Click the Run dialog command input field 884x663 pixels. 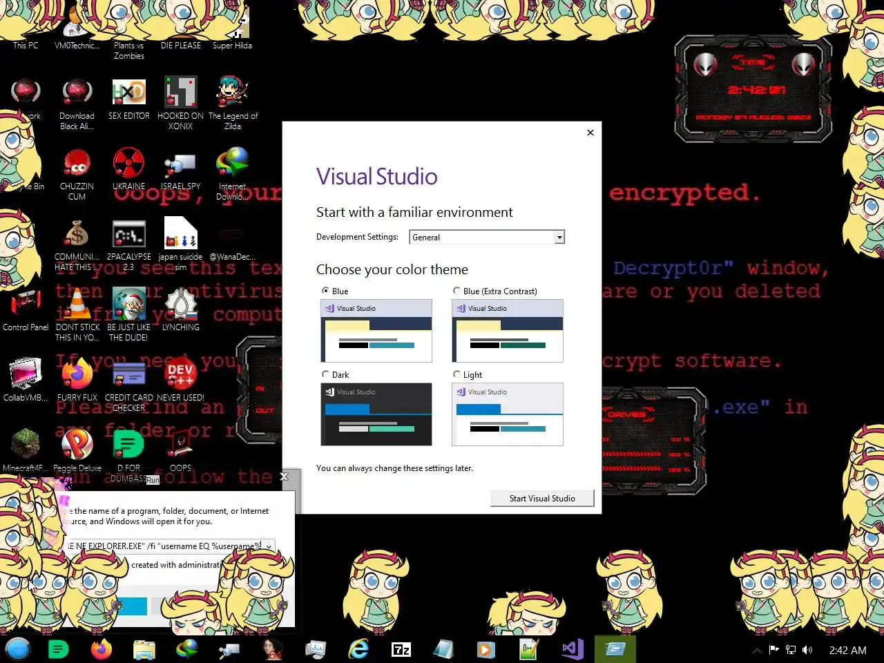[x=164, y=546]
